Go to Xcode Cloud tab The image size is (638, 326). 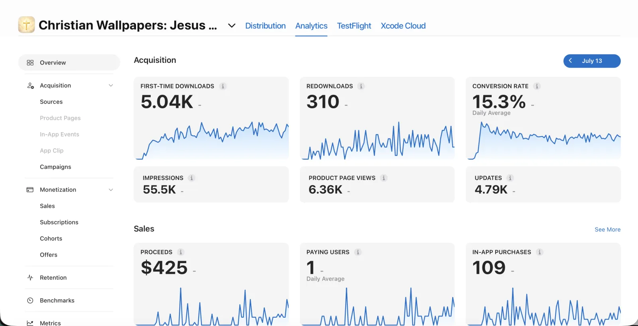coord(403,26)
